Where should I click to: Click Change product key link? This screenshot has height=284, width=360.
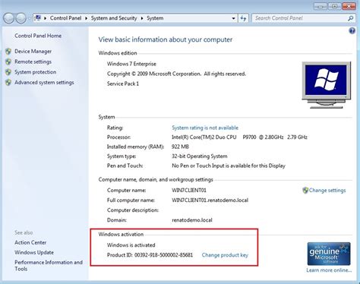point(225,255)
